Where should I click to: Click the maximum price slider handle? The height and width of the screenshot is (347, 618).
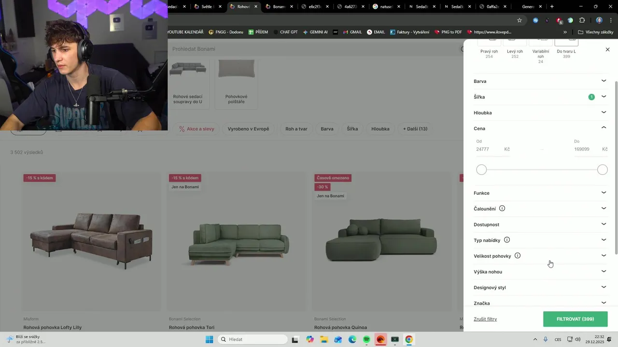point(602,170)
